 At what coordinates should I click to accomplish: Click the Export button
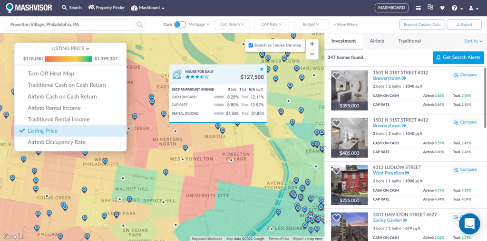[464, 25]
